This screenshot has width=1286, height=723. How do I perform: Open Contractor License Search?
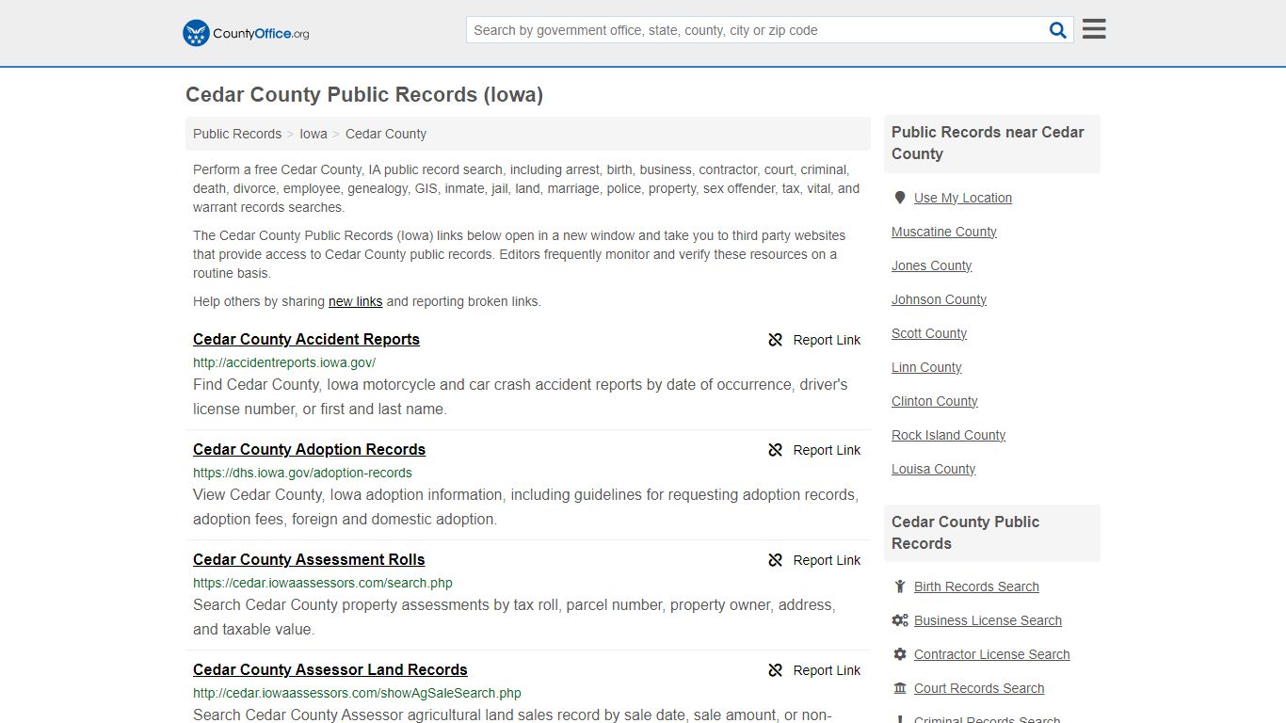992,654
